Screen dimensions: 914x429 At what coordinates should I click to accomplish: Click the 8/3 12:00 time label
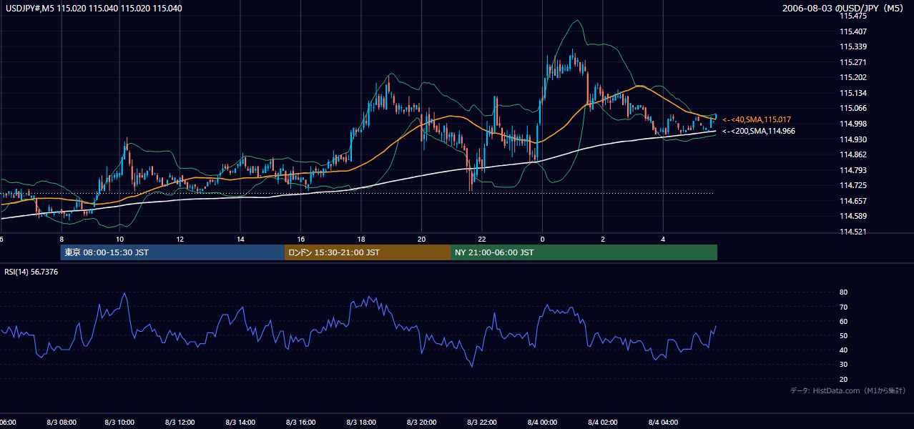180,423
